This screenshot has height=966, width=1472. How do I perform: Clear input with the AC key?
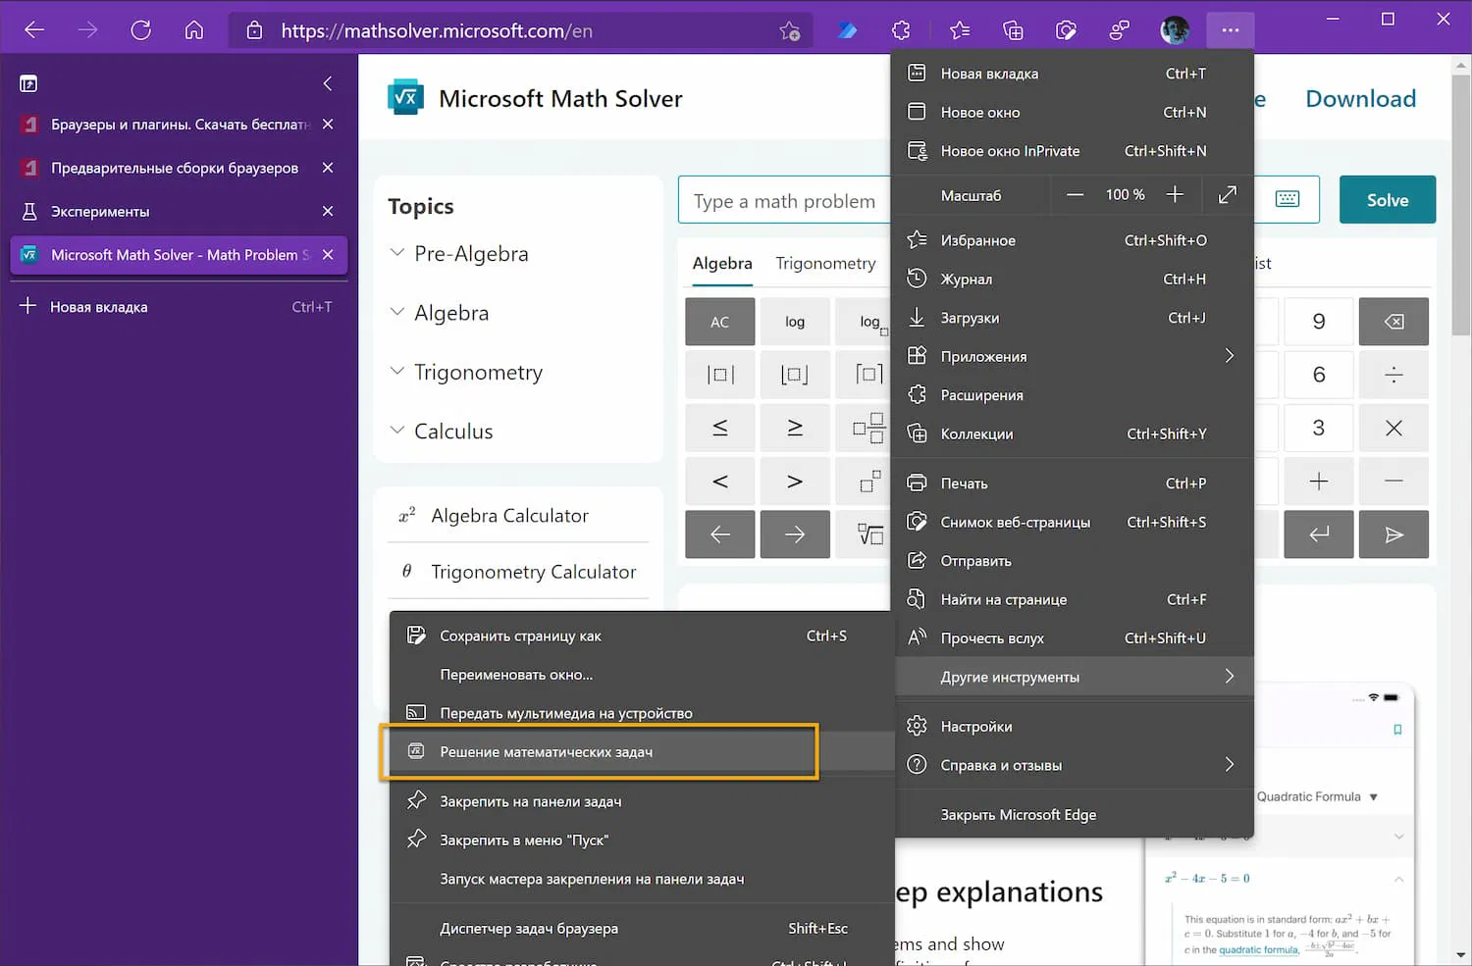[720, 322]
